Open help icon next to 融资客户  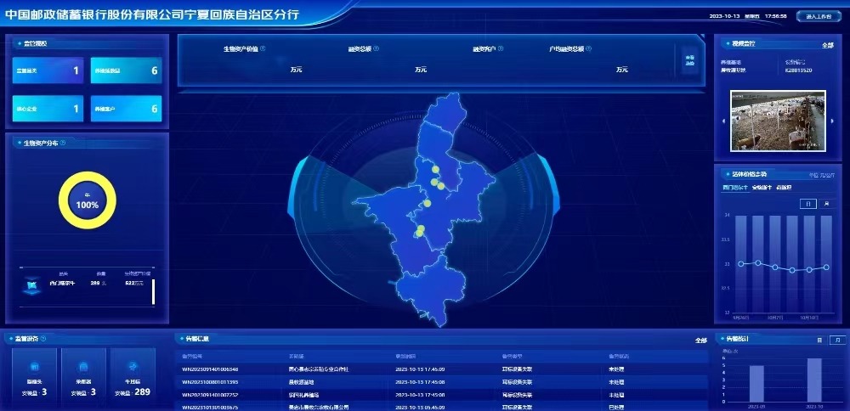pyautogui.click(x=501, y=48)
